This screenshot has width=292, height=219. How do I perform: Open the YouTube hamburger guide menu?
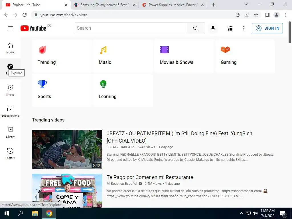pyautogui.click(x=10, y=28)
